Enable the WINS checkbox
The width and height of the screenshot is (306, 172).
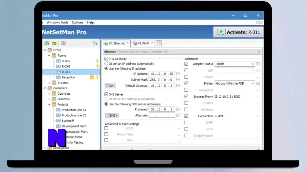(106, 128)
